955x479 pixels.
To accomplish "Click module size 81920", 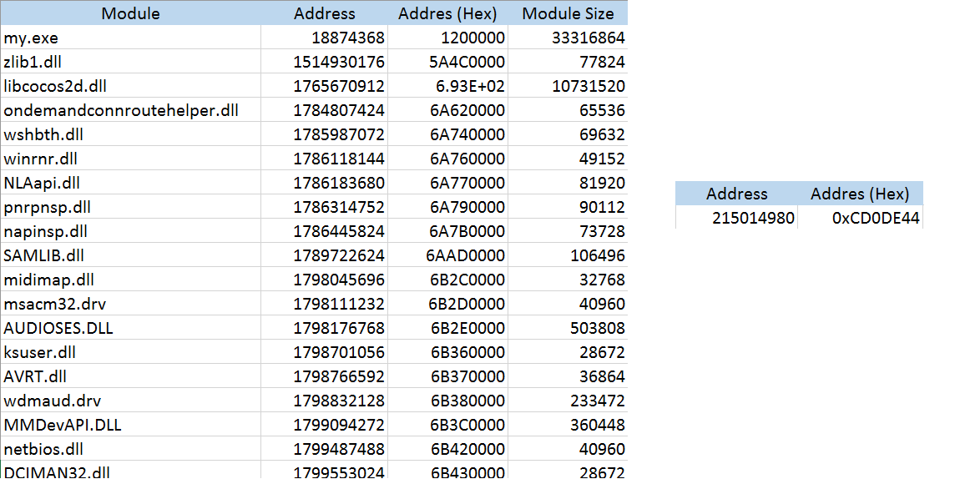I will [568, 183].
